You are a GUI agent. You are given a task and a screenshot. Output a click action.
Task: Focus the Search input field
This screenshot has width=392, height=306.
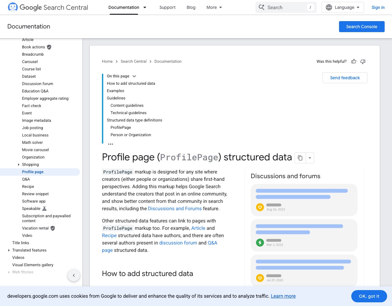(286, 7)
